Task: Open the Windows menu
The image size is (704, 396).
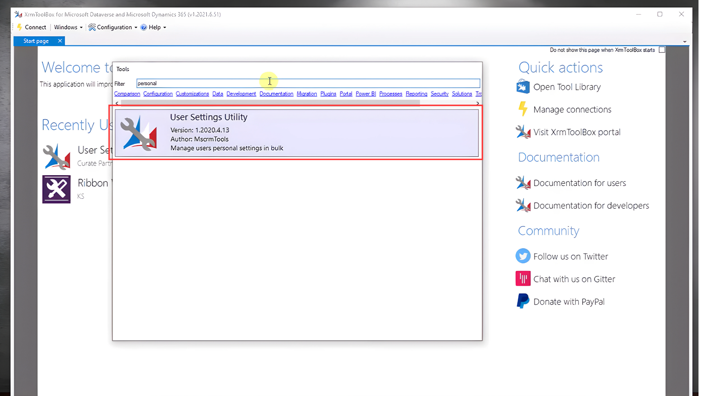Action: point(68,27)
